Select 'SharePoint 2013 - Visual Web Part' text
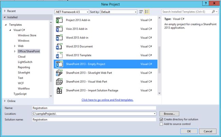This screenshot has width=221, height=137. click(x=87, y=82)
